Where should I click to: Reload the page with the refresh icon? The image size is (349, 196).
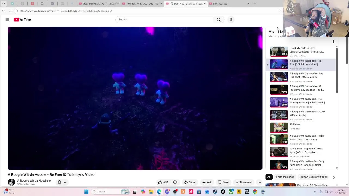tap(10, 11)
